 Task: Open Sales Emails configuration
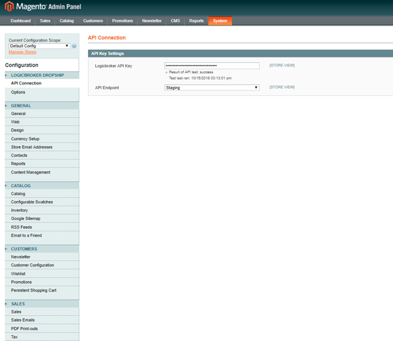click(x=23, y=320)
